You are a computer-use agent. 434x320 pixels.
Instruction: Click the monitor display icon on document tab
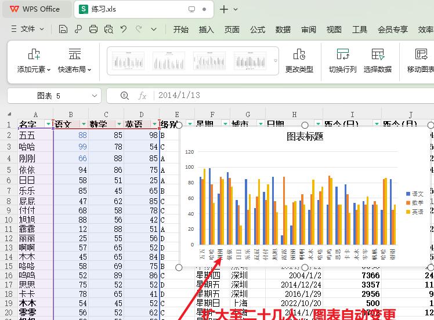point(191,9)
